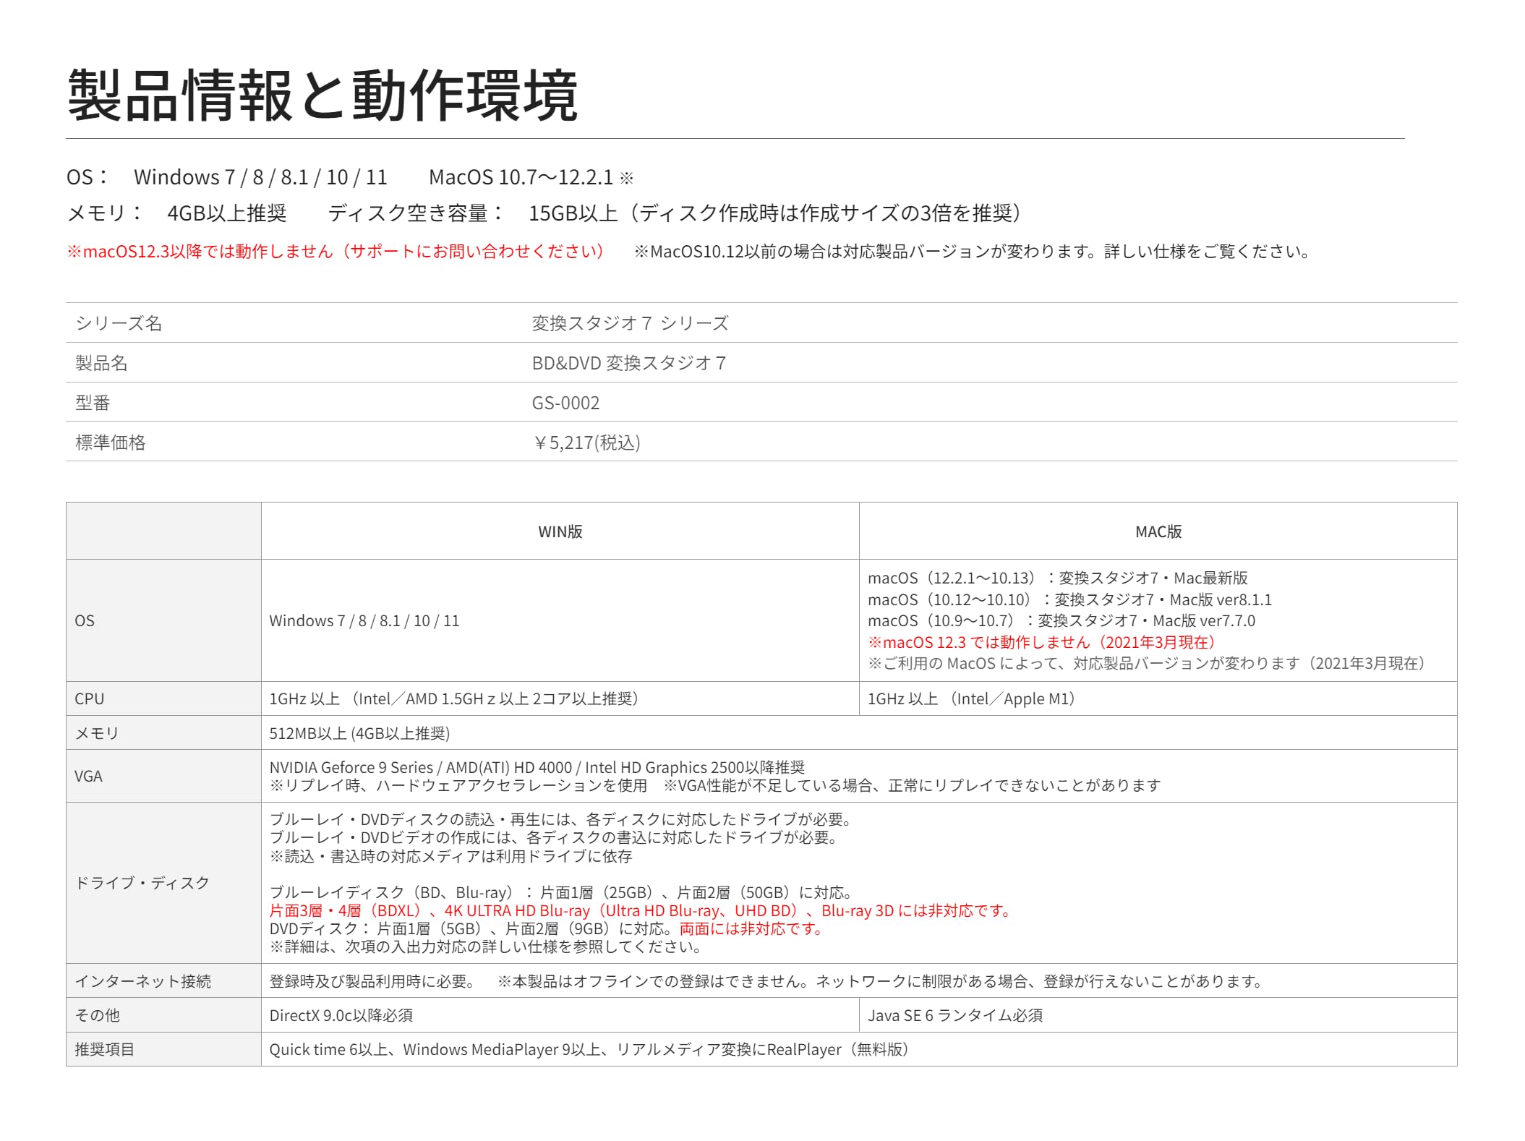
Task: Click the Windows 7/8/8.1/10/11 OS cell in table
Action: [x=364, y=620]
